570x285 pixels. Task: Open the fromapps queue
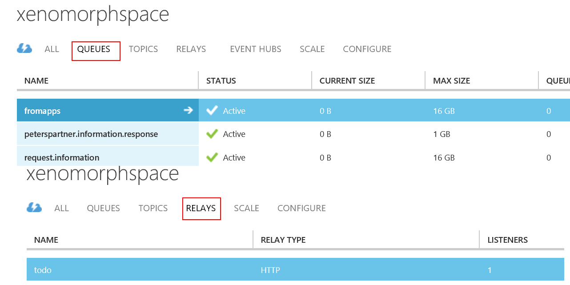pyautogui.click(x=42, y=111)
